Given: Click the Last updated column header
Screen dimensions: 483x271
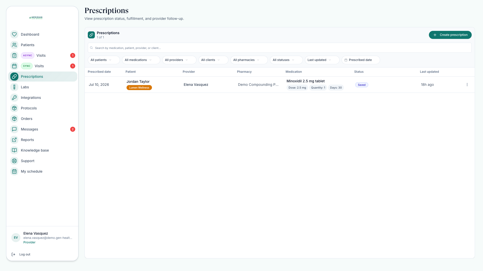Looking at the screenshot, I should click(x=429, y=72).
